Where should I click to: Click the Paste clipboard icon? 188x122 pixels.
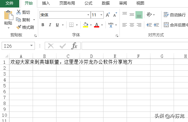[8, 15]
